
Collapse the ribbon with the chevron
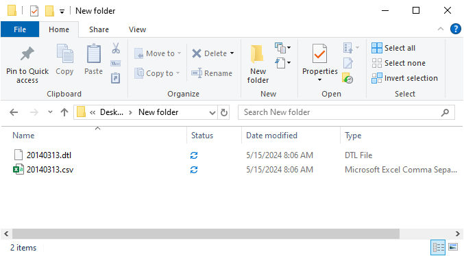[x=441, y=29]
